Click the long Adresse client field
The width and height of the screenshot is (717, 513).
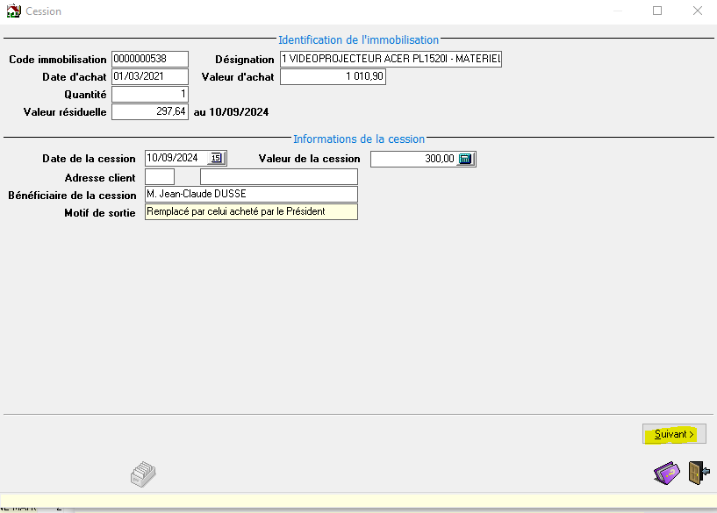coord(279,177)
